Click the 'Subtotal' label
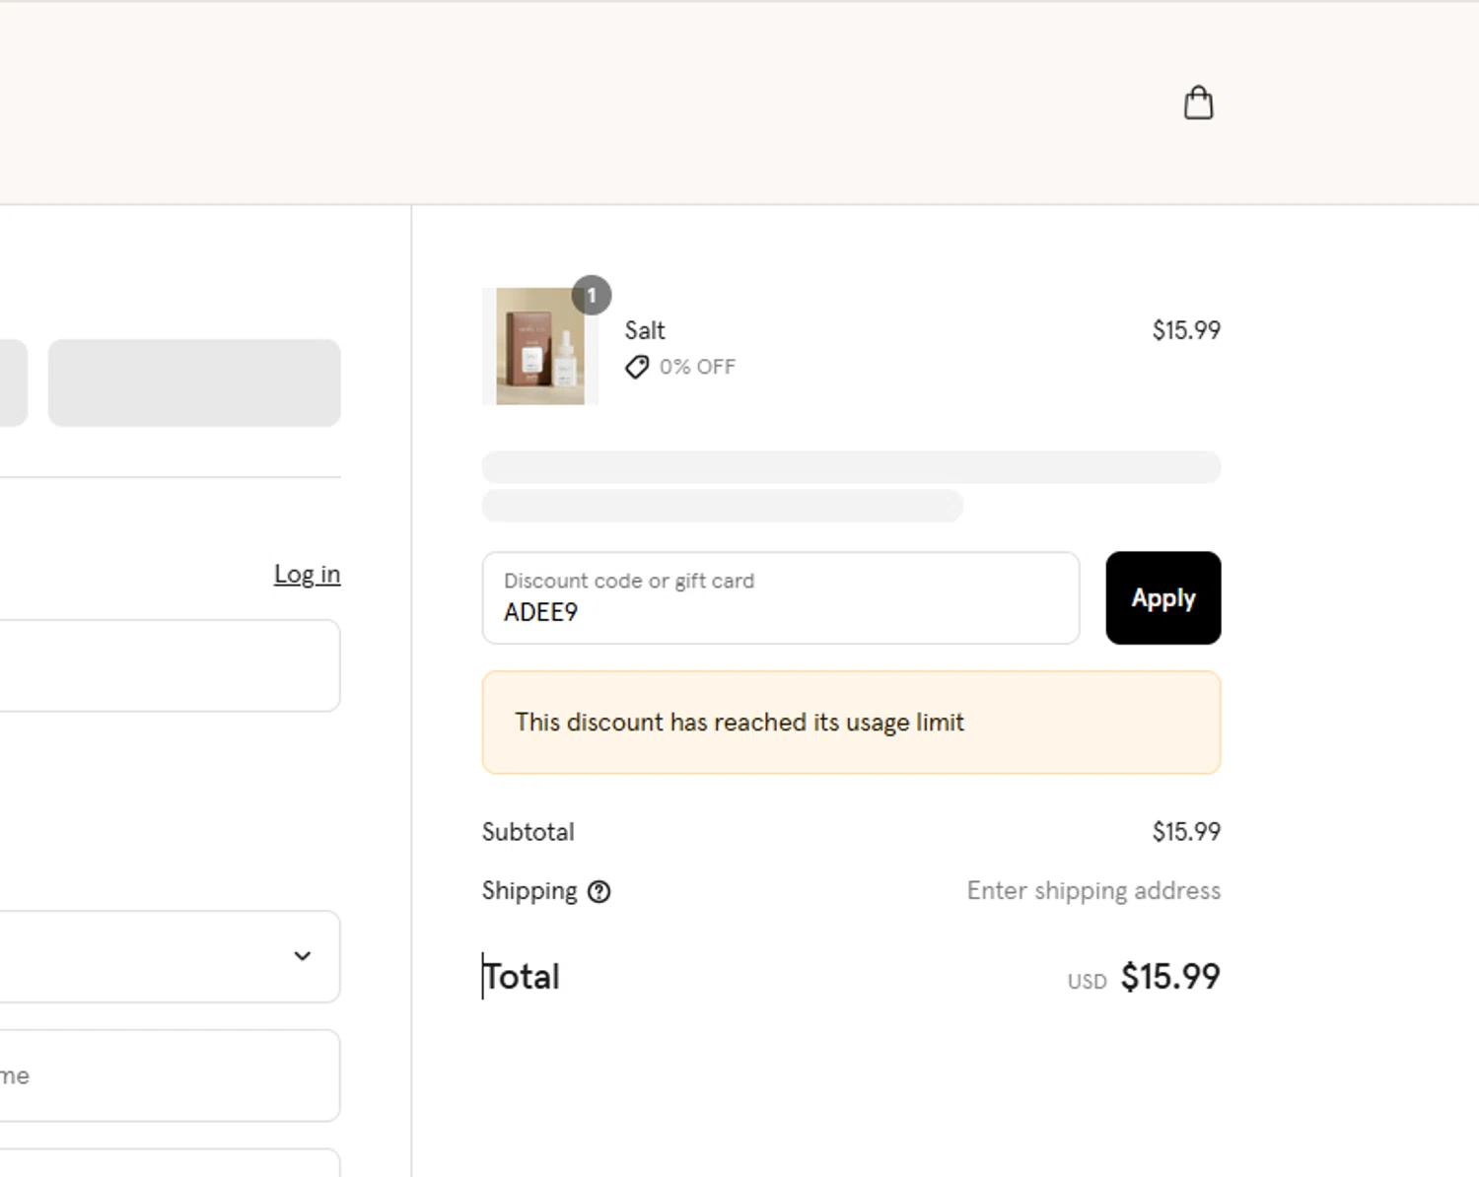Screen dimensions: 1479x1177 click(528, 832)
